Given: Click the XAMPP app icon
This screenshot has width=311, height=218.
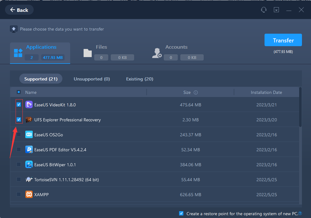Looking at the screenshot, I should 29,195.
